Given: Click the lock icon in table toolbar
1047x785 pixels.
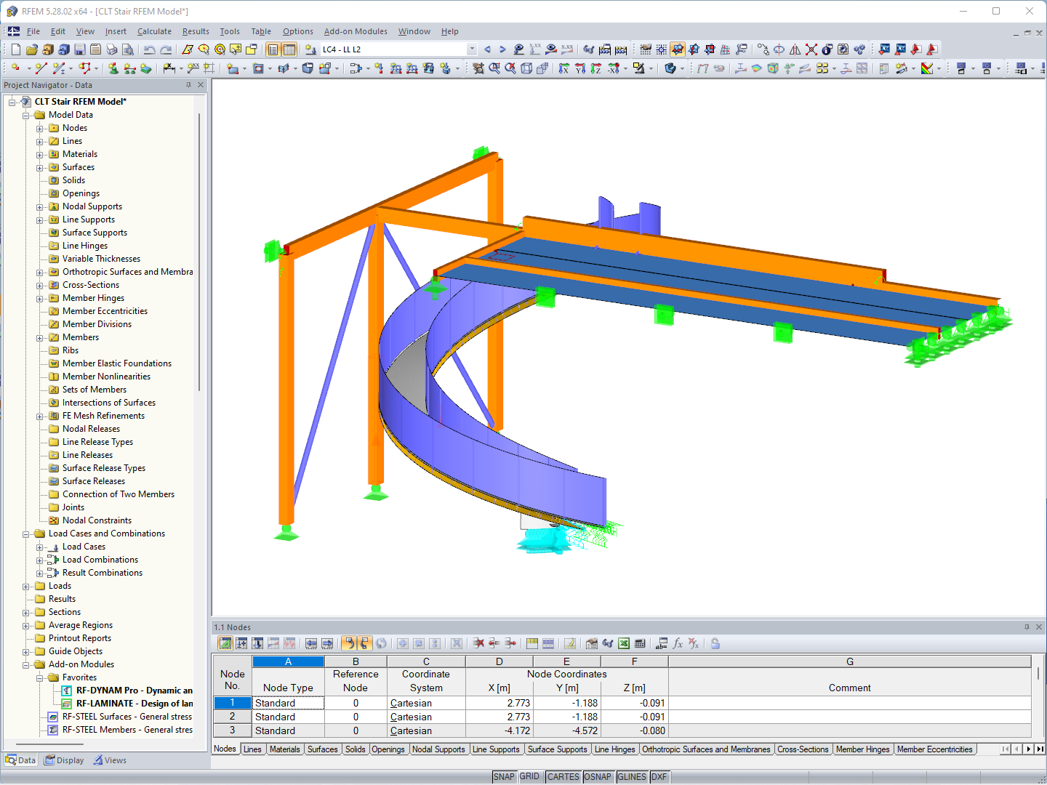Looking at the screenshot, I should tap(715, 643).
